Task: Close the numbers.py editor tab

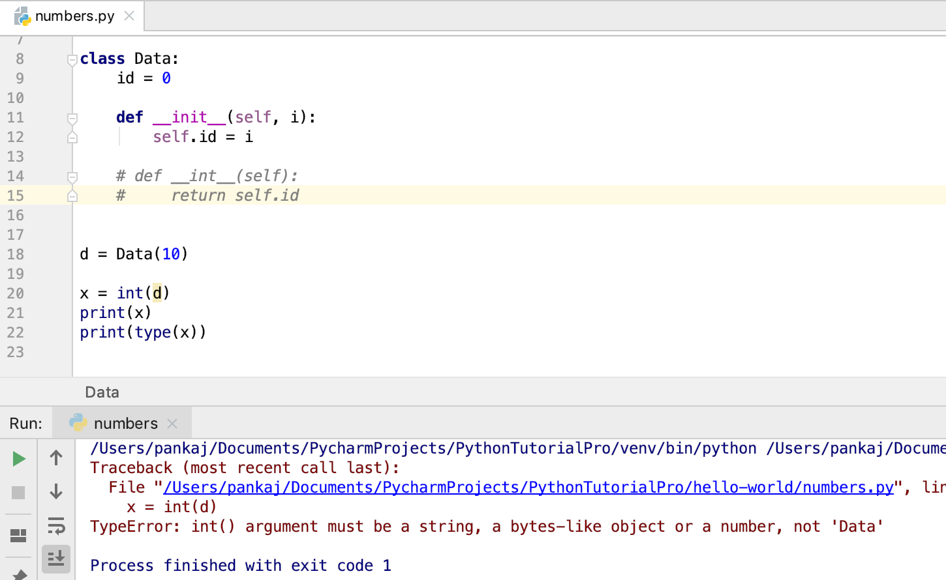Action: coord(129,16)
